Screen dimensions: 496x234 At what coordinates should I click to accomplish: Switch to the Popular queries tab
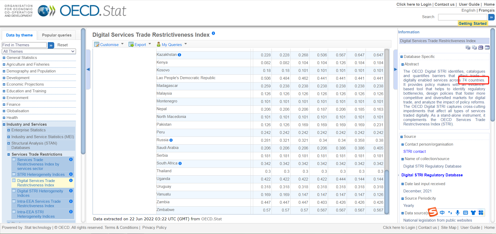coord(57,35)
